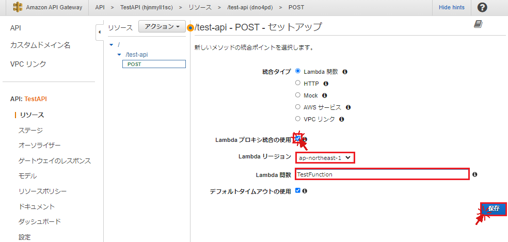508x242 pixels.
Task: Click POST breadcrumb item
Action: coord(296,7)
